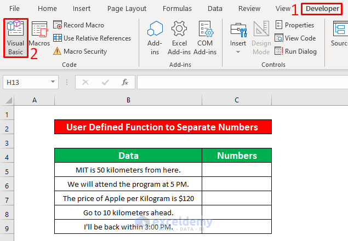Viewport: 348px width, 241px height.
Task: Open COM Add-ins dialog
Action: click(205, 37)
